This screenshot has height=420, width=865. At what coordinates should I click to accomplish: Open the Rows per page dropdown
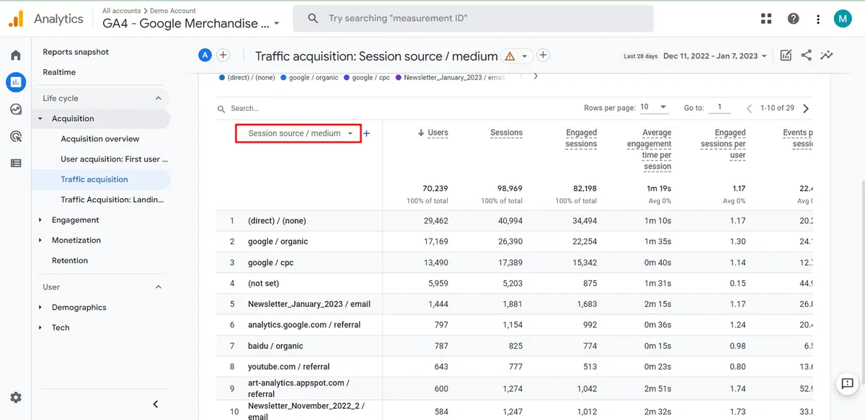pyautogui.click(x=653, y=107)
